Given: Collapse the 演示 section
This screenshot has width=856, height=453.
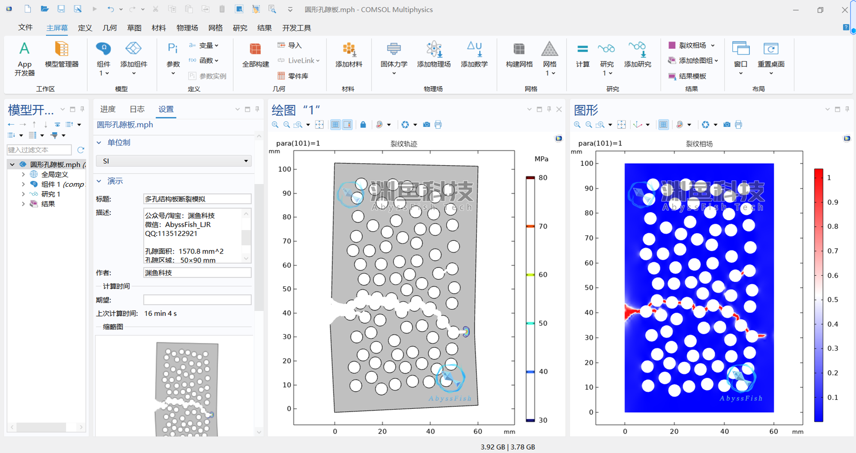Looking at the screenshot, I should [x=99, y=181].
